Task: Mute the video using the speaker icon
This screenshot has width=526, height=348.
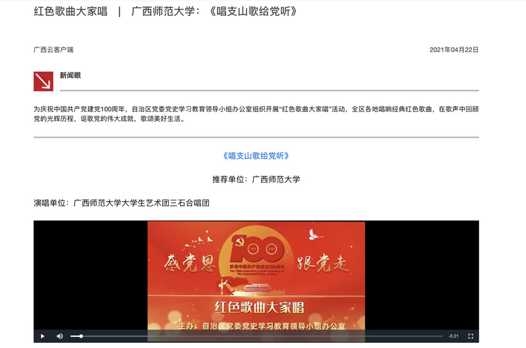Action: [x=59, y=336]
